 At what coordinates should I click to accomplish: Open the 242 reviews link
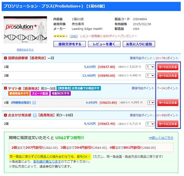coord(74,36)
